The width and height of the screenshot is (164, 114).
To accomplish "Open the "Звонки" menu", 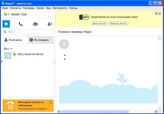I will (40, 8).
